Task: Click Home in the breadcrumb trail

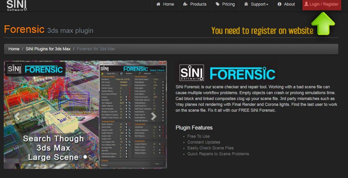Action: click(14, 49)
